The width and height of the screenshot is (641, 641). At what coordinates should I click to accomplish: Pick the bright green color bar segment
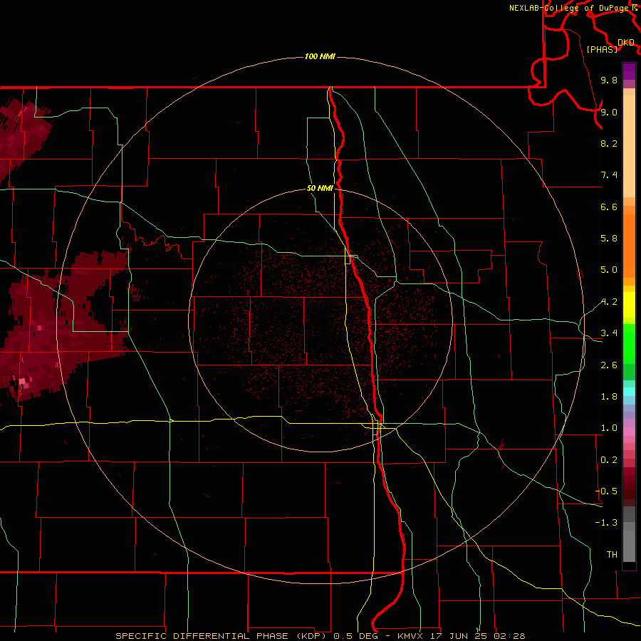(x=629, y=344)
